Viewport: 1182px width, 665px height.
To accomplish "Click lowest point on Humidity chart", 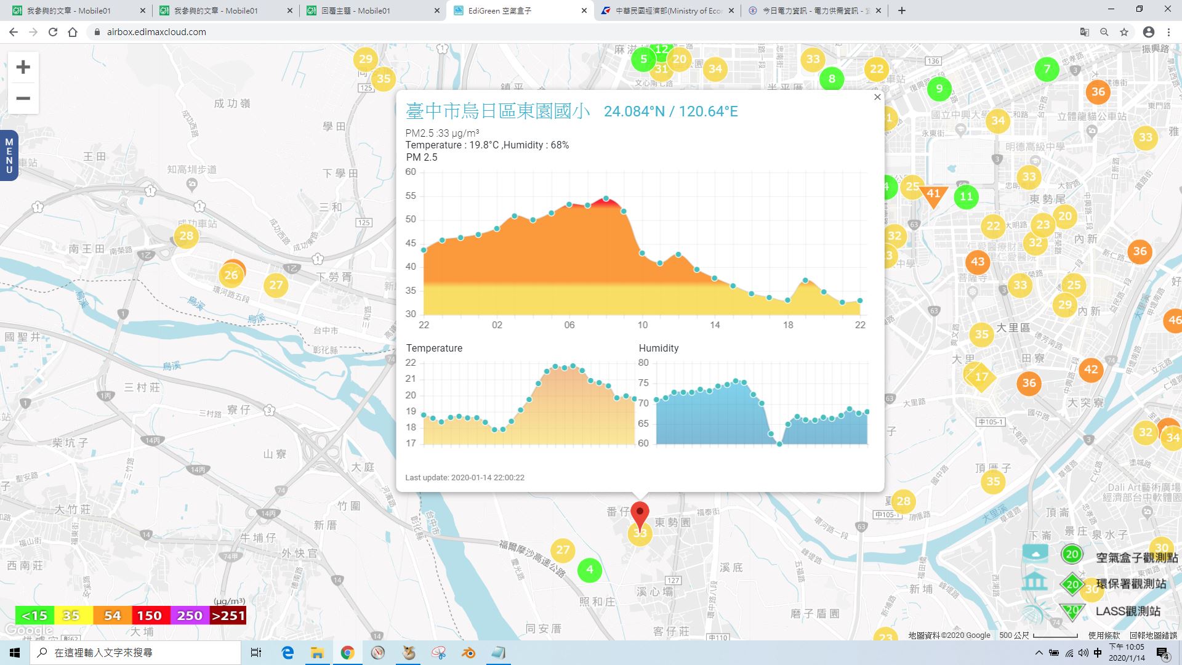I will click(779, 443).
